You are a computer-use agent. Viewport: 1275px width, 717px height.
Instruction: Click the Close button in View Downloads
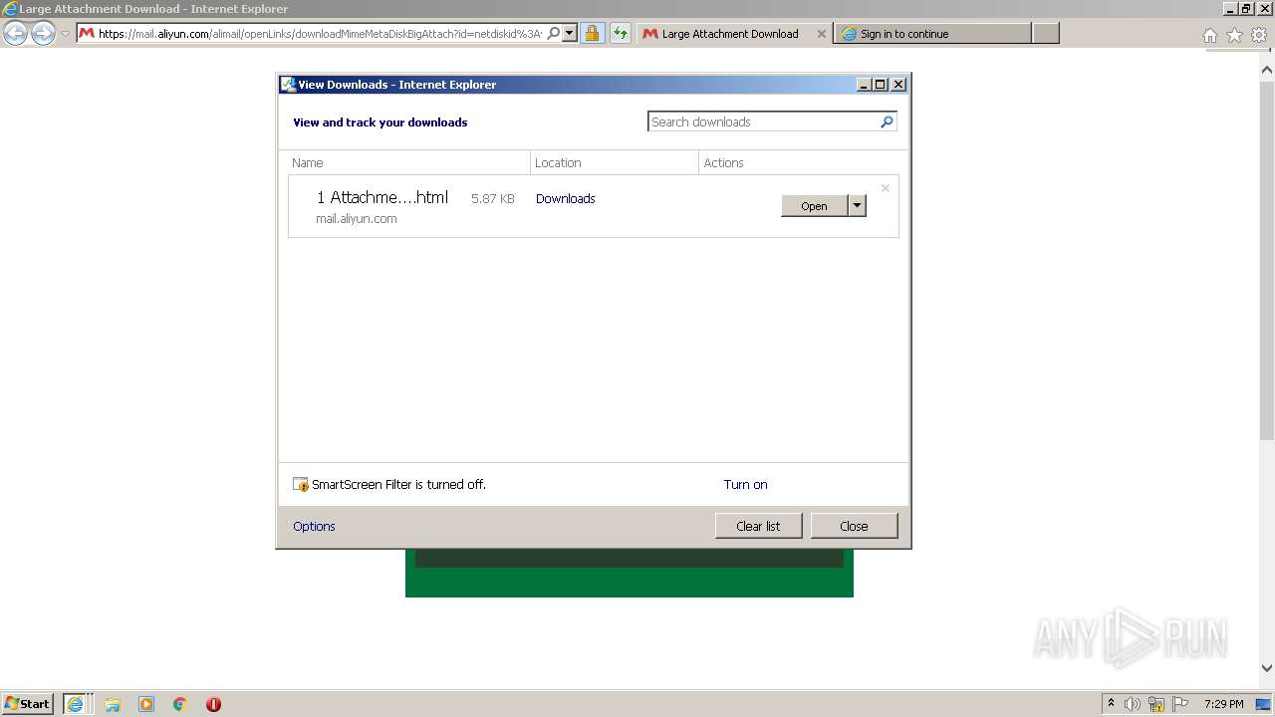(x=854, y=526)
